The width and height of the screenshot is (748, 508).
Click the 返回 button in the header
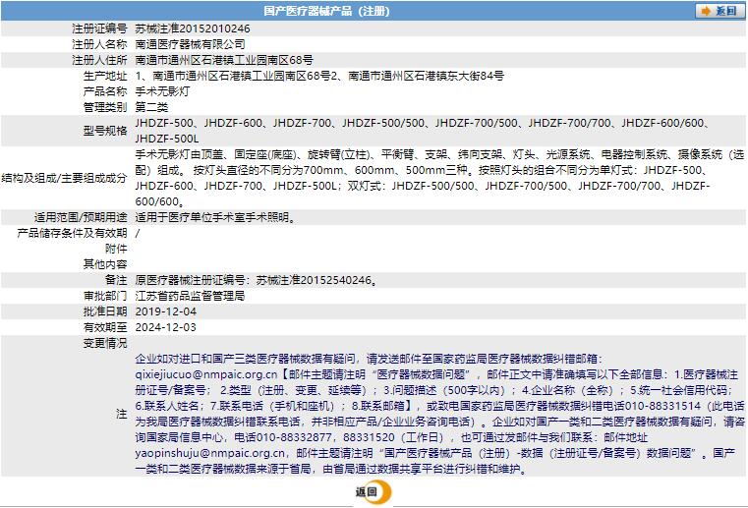719,11
